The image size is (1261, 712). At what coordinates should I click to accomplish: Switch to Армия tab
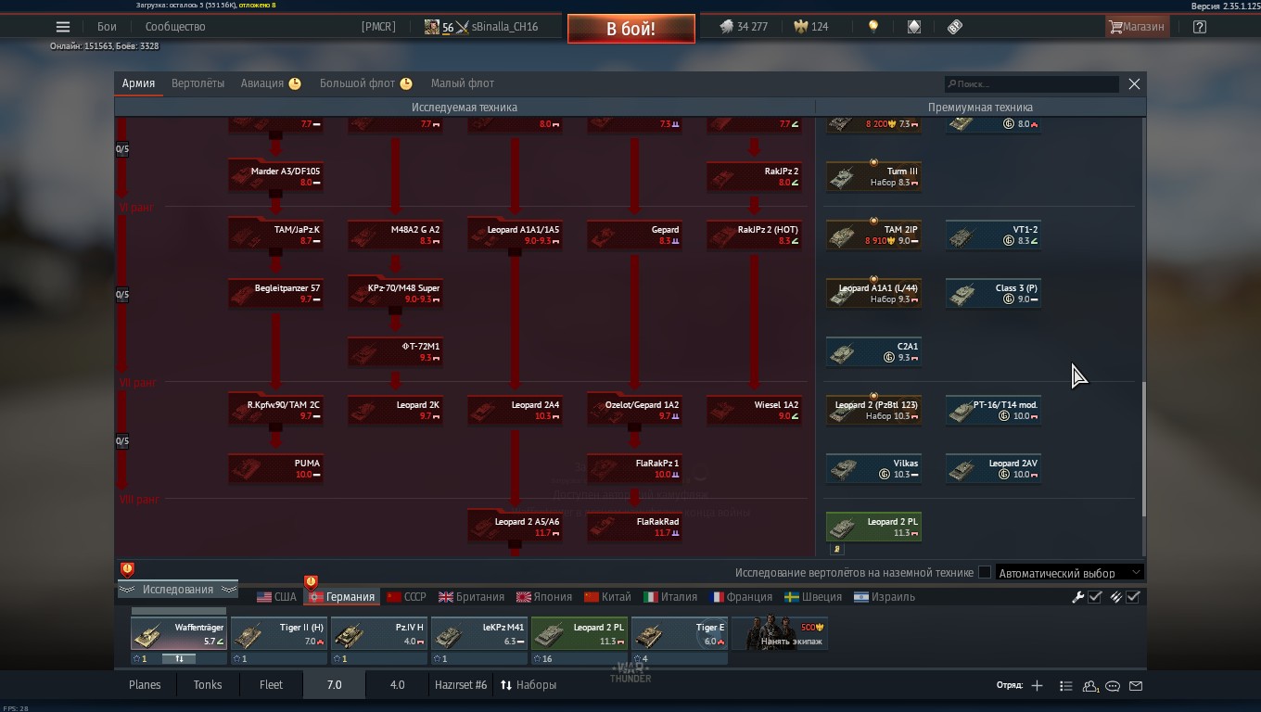pyautogui.click(x=138, y=83)
